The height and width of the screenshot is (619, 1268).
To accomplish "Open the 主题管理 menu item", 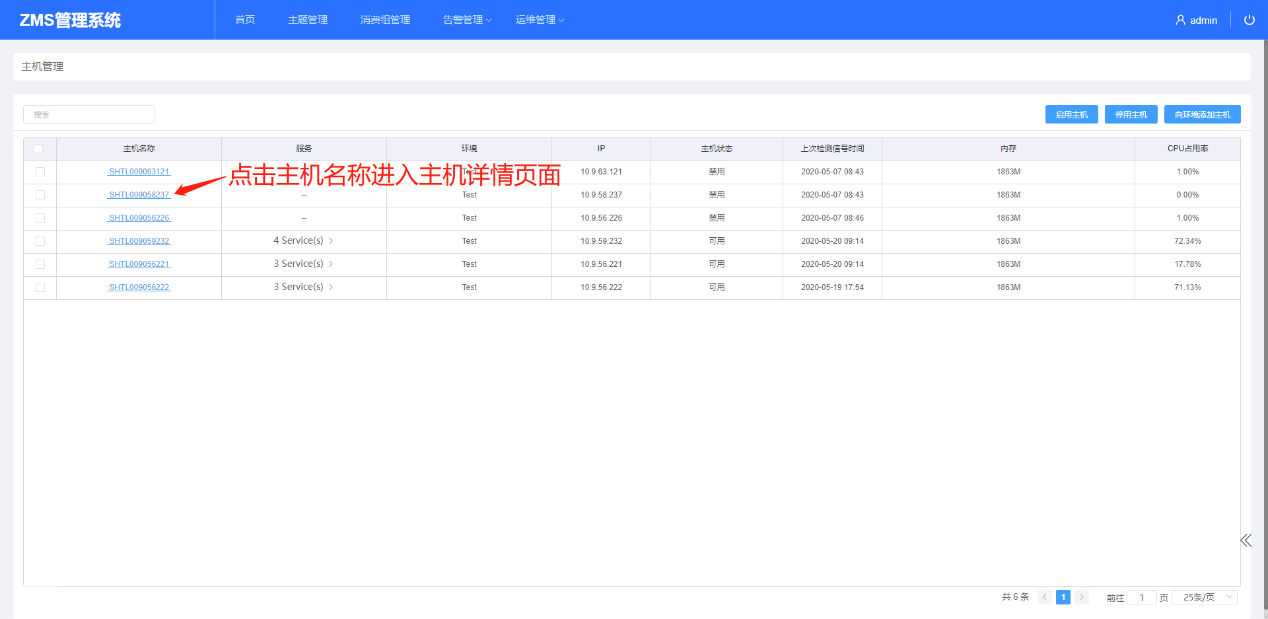I will [x=308, y=20].
